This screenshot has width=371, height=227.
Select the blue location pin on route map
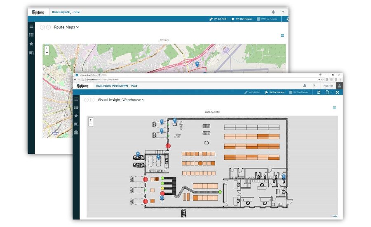coord(197,64)
